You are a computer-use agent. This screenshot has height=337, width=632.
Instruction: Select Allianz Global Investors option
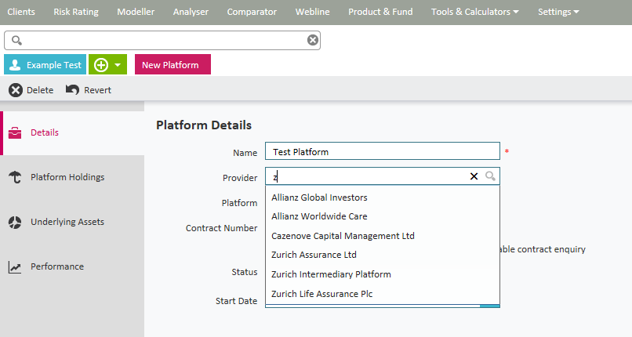(319, 197)
